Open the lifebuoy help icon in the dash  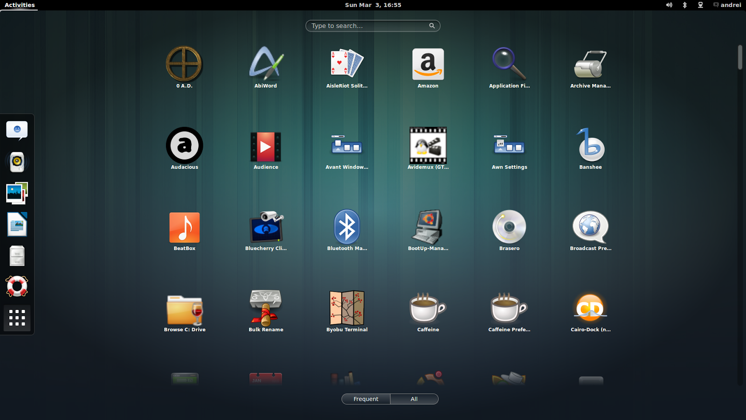click(x=17, y=287)
